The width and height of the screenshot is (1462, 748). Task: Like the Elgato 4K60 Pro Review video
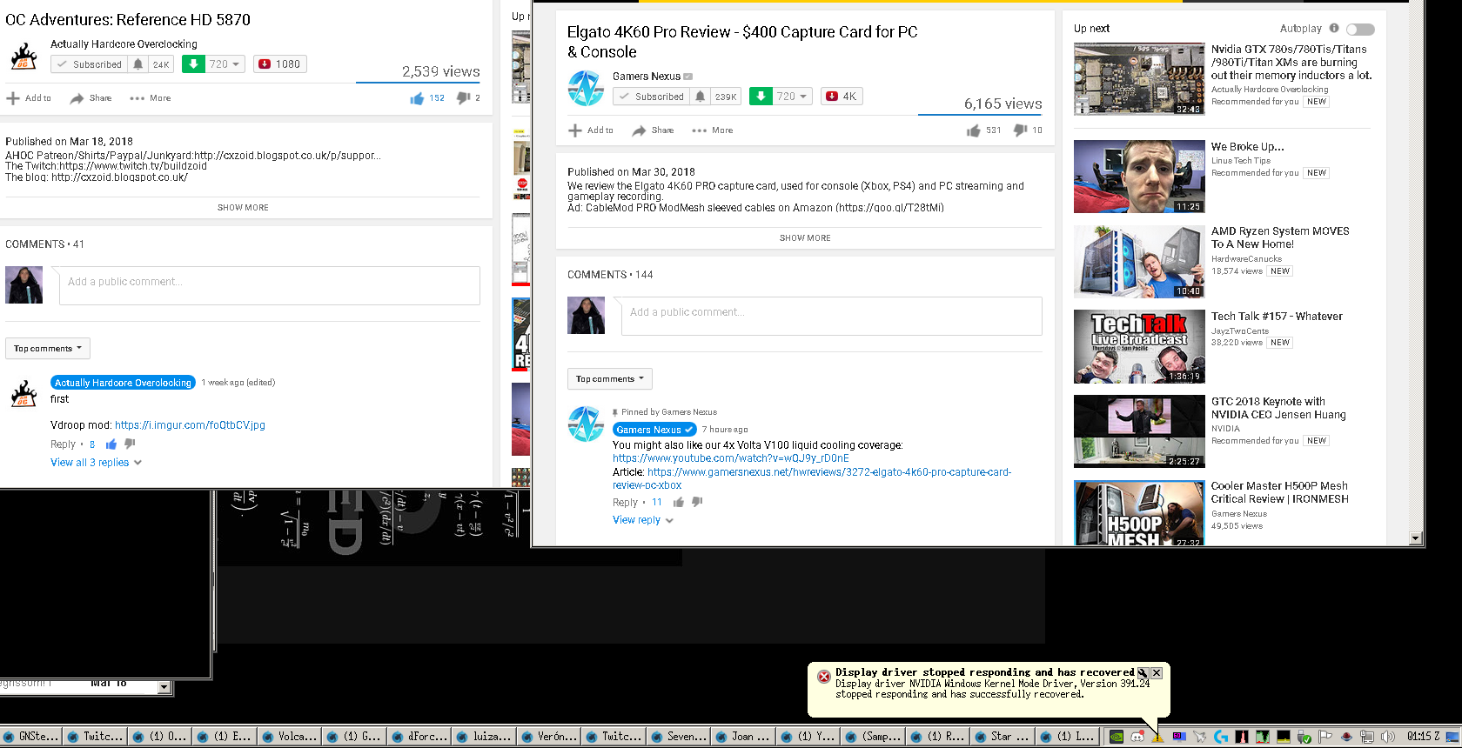[973, 130]
